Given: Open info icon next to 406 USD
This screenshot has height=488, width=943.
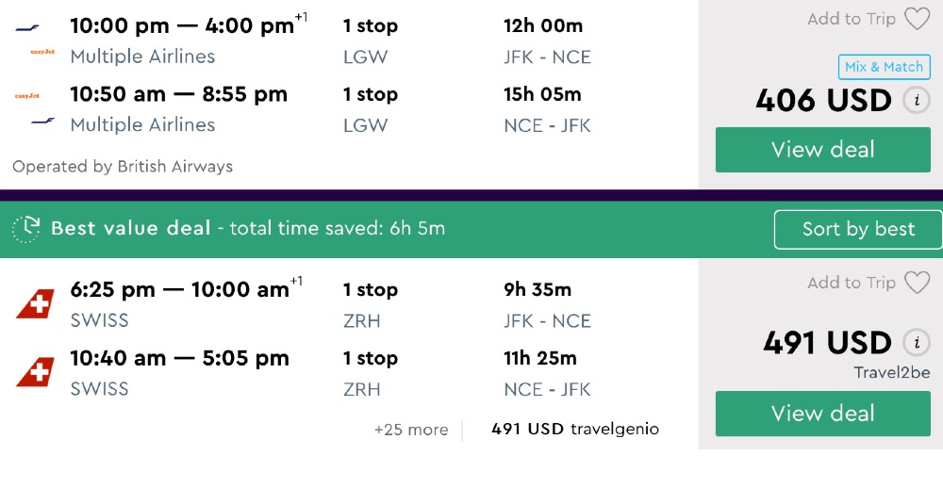Looking at the screenshot, I should (x=916, y=100).
